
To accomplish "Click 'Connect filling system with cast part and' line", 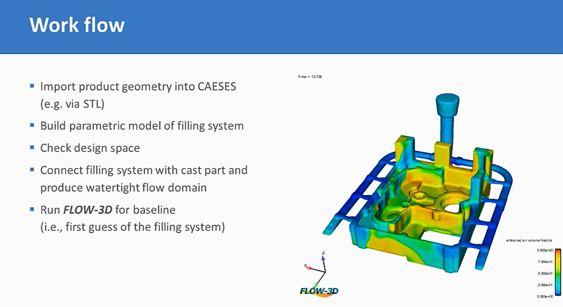I will pos(144,170).
